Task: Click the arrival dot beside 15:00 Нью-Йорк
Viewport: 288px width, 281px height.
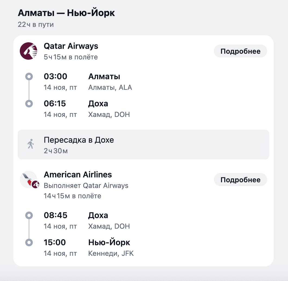Action: [29, 242]
